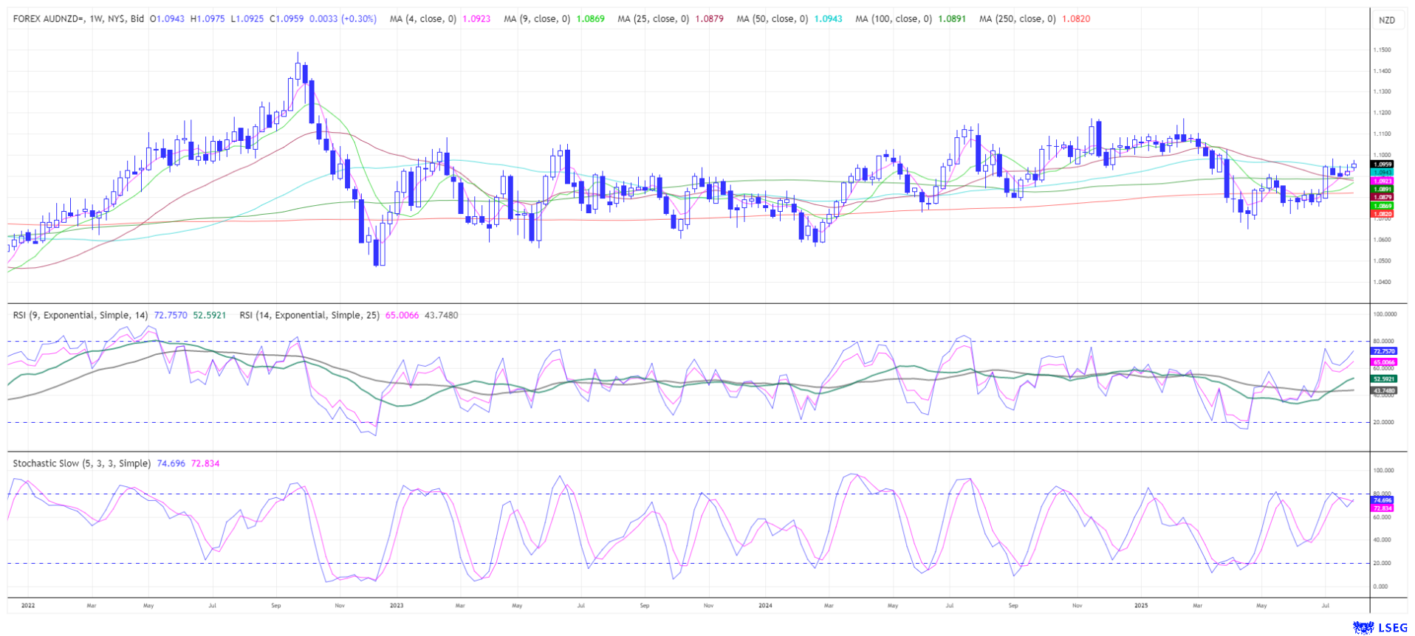Select the MA (4, close, 0) legend
The image size is (1415, 636).
pos(422,18)
